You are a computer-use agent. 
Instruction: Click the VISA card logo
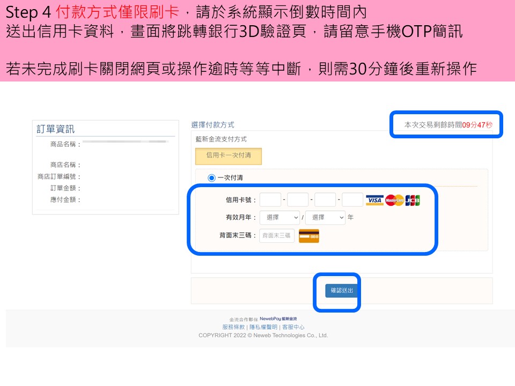click(374, 201)
